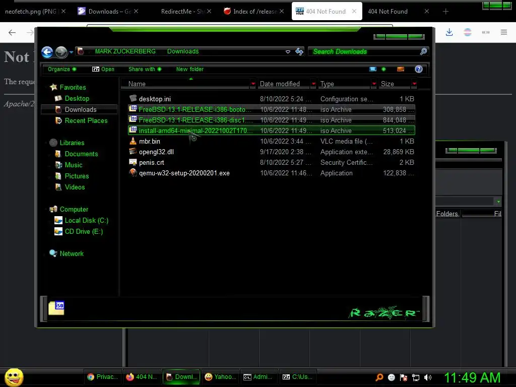Image resolution: width=516 pixels, height=387 pixels.
Task: Select the install-amd64-minimal iso file
Action: (x=272, y=131)
